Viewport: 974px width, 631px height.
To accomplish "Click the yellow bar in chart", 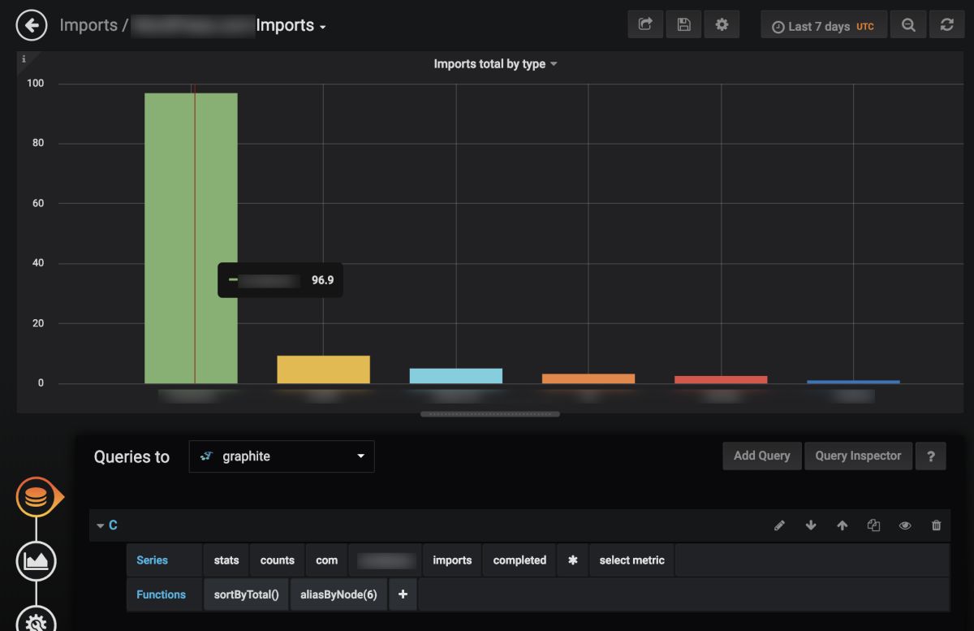I will tap(323, 370).
